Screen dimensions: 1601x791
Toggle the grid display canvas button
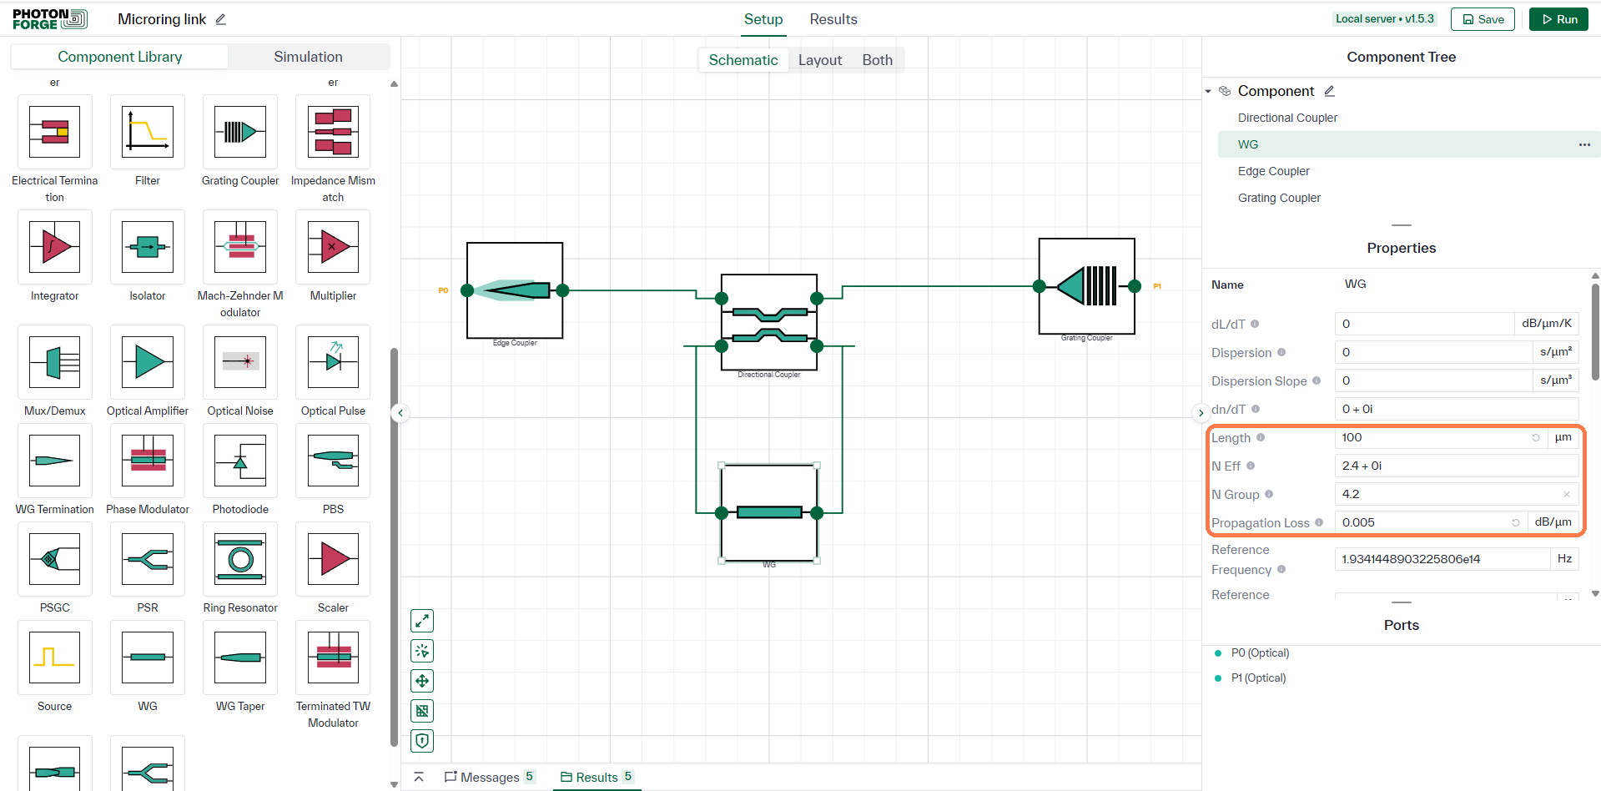point(422,711)
